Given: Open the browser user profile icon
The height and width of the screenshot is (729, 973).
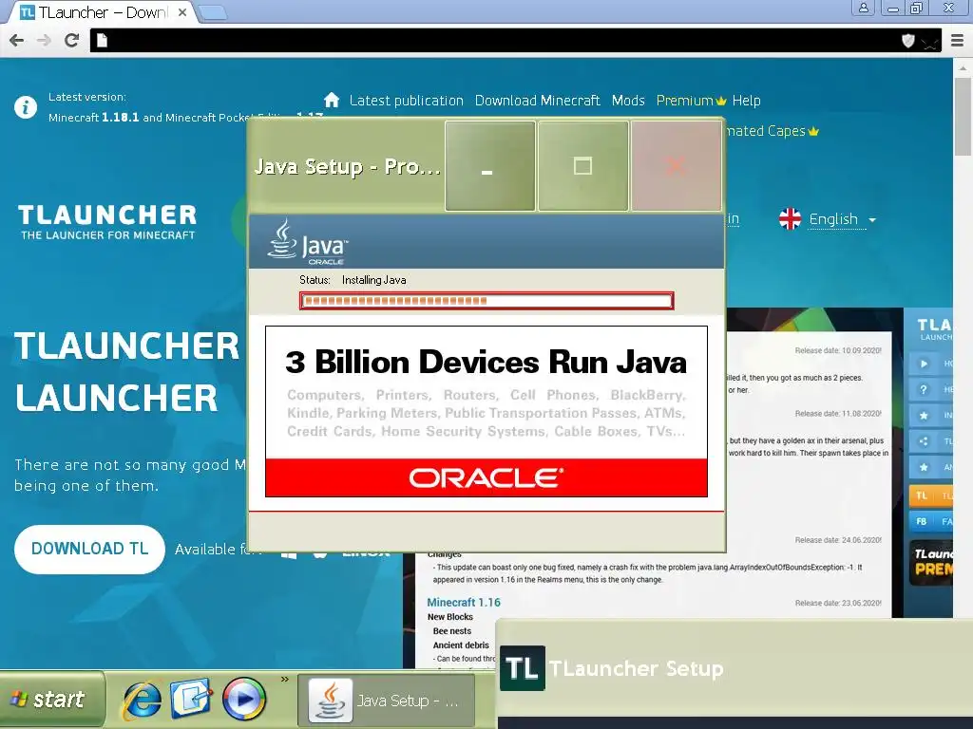Looking at the screenshot, I should click(x=863, y=8).
